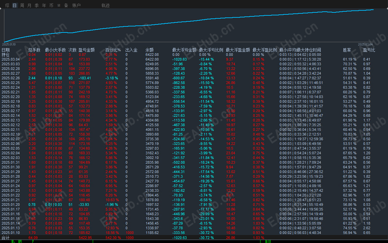Viewport: 388px width, 243px height.
Task: Click balance 6249.05
Action: pyautogui.click(x=152, y=64)
